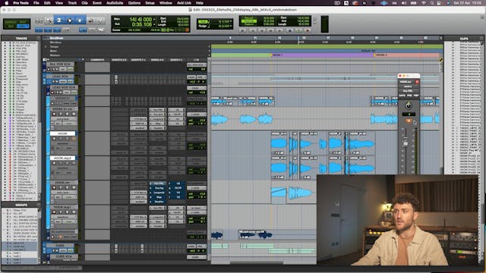Viewport: 486px width, 273px height.
Task: Click the transport Rewind button
Action: (x=261, y=30)
